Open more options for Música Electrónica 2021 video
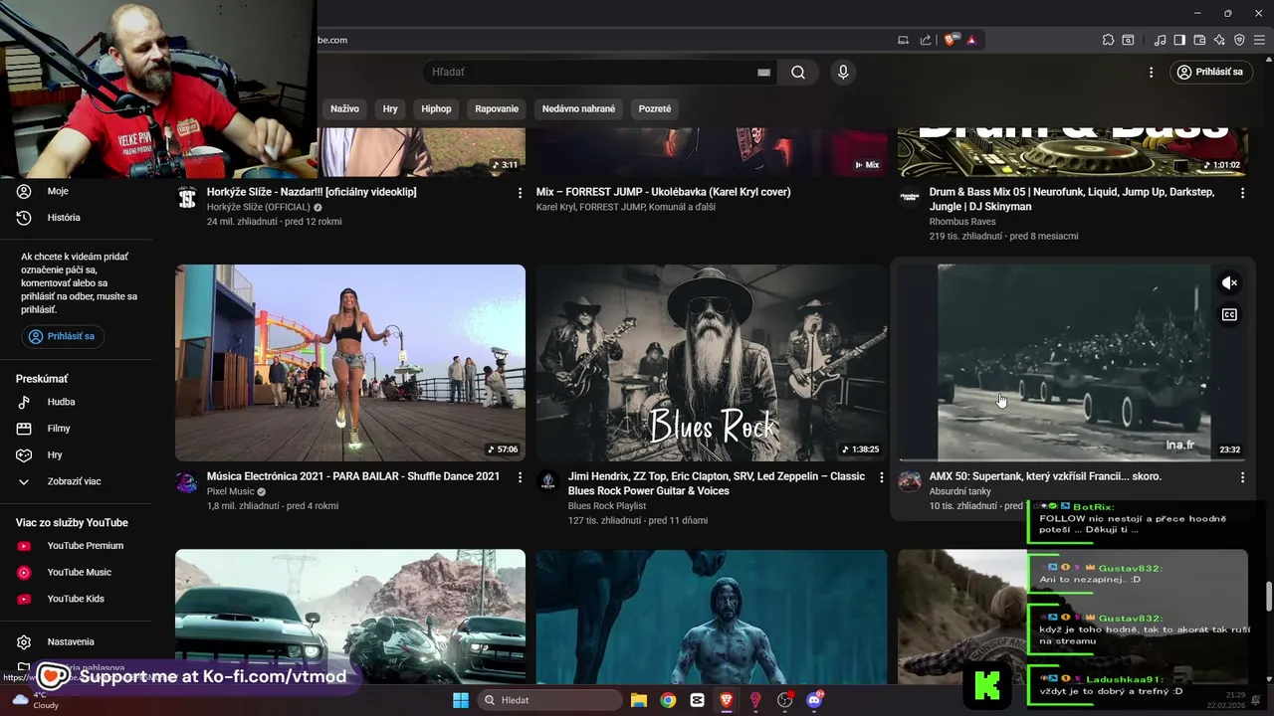 pyautogui.click(x=520, y=477)
